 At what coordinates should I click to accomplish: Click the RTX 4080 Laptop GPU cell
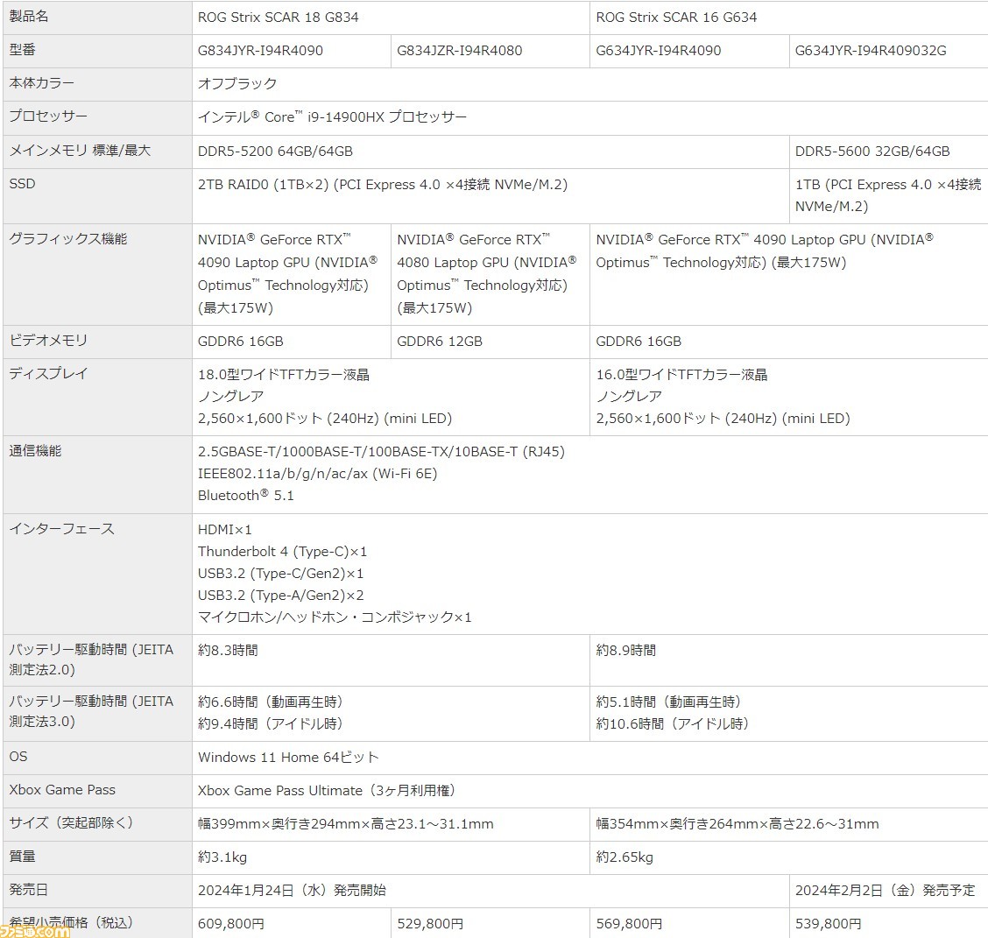(x=490, y=274)
